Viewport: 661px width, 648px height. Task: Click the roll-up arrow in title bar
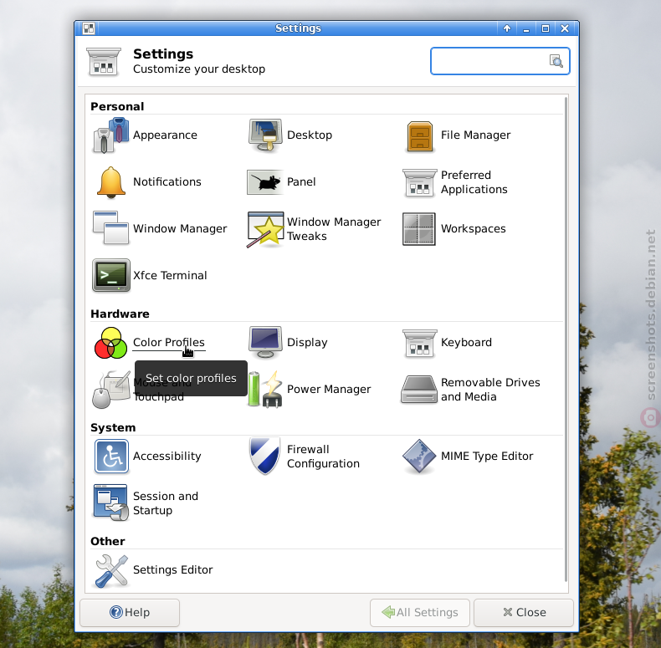tap(507, 28)
